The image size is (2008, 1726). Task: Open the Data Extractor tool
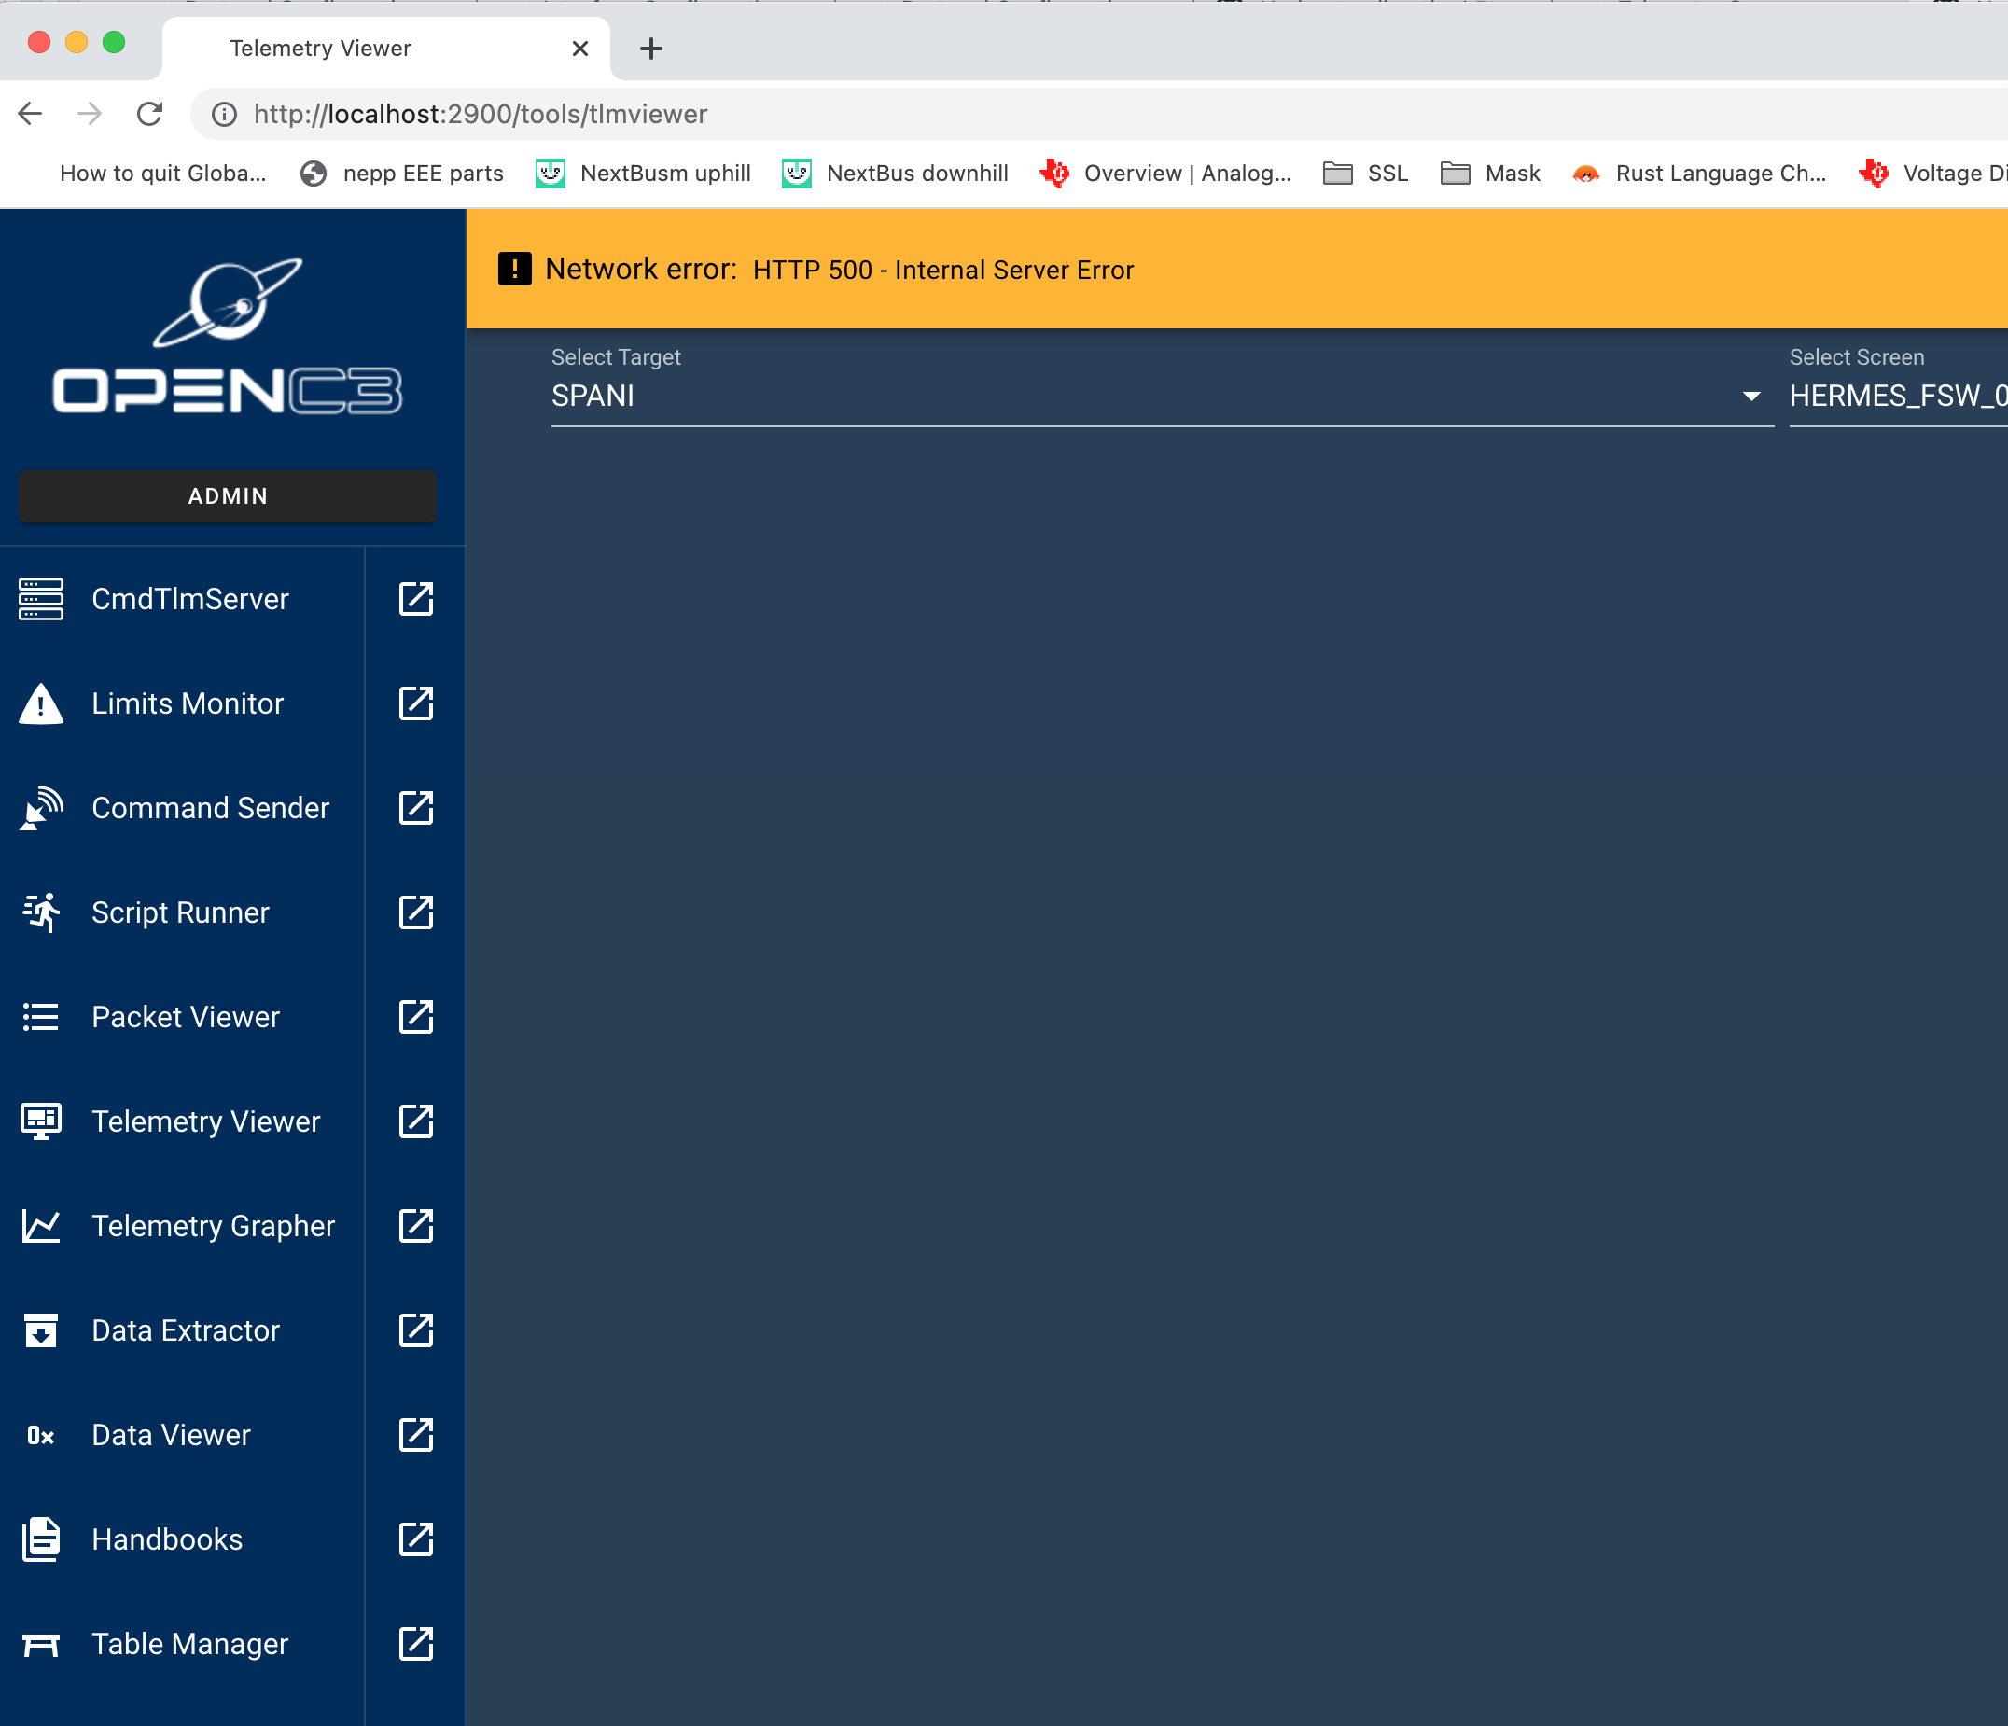click(184, 1330)
